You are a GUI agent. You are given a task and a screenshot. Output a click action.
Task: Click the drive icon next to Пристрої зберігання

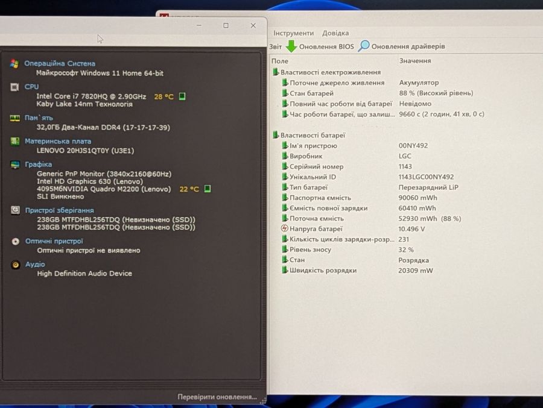tap(15, 210)
